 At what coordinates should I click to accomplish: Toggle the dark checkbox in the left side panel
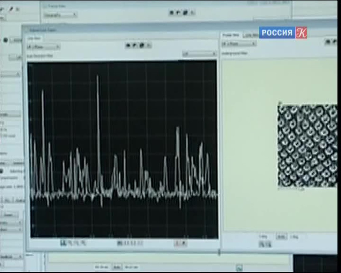2,171
